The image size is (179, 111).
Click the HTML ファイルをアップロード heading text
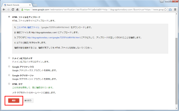point(26,17)
